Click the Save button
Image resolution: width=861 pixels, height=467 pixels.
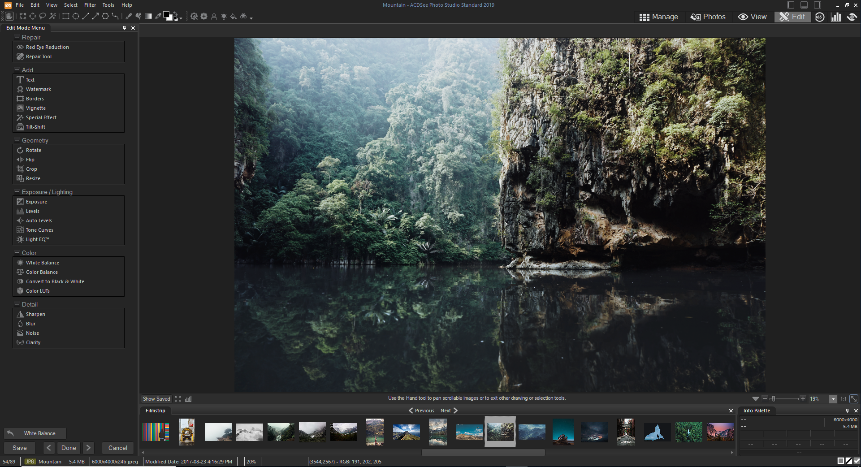click(20, 448)
